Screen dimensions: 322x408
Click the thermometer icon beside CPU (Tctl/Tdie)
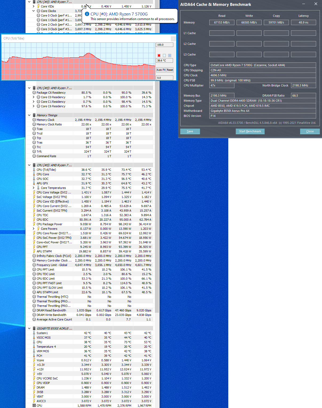(34, 170)
